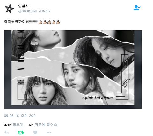View the 3.1K 리트윗 list
The image size is (153, 136).
coord(14,125)
